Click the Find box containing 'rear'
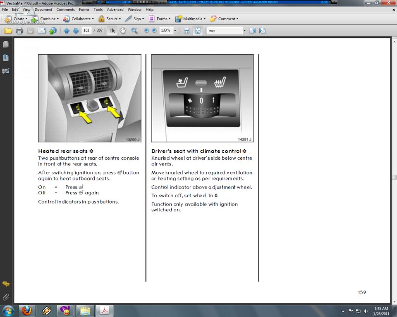 (225, 31)
